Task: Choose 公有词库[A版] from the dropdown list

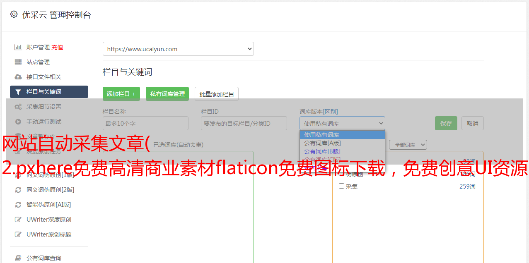Action: (x=342, y=143)
